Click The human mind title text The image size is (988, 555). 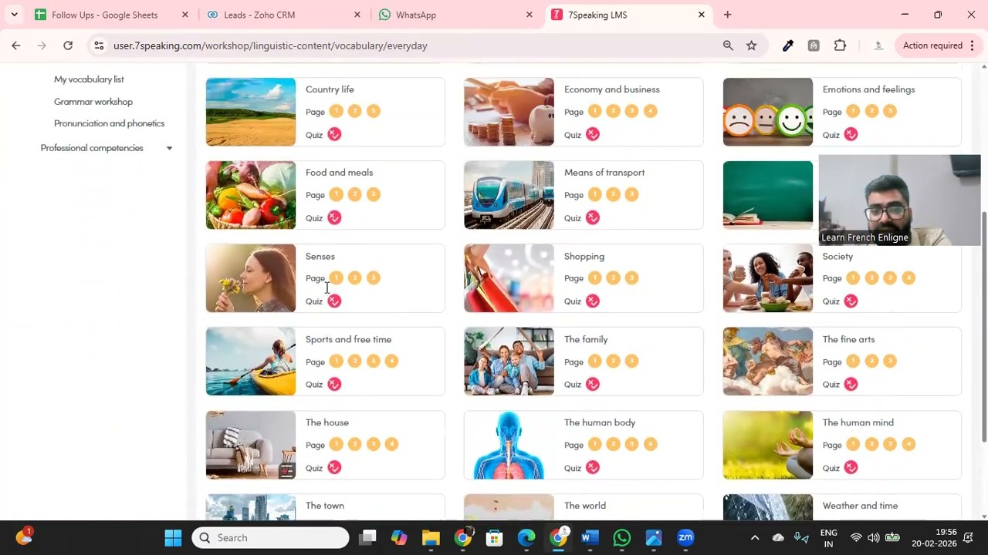pyautogui.click(x=858, y=422)
